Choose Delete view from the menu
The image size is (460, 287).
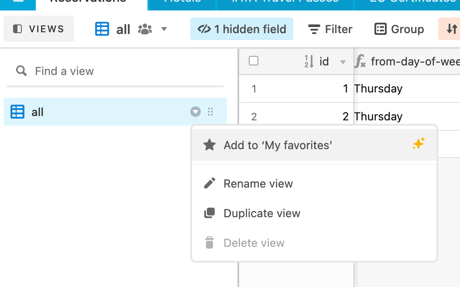click(314, 243)
